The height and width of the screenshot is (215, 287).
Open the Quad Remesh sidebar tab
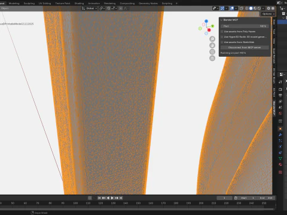click(274, 56)
